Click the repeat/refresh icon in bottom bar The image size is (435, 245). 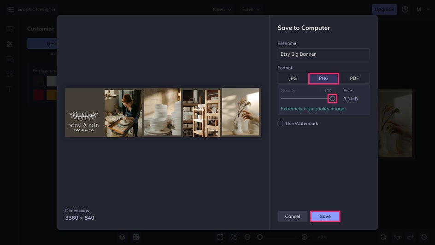click(x=383, y=237)
